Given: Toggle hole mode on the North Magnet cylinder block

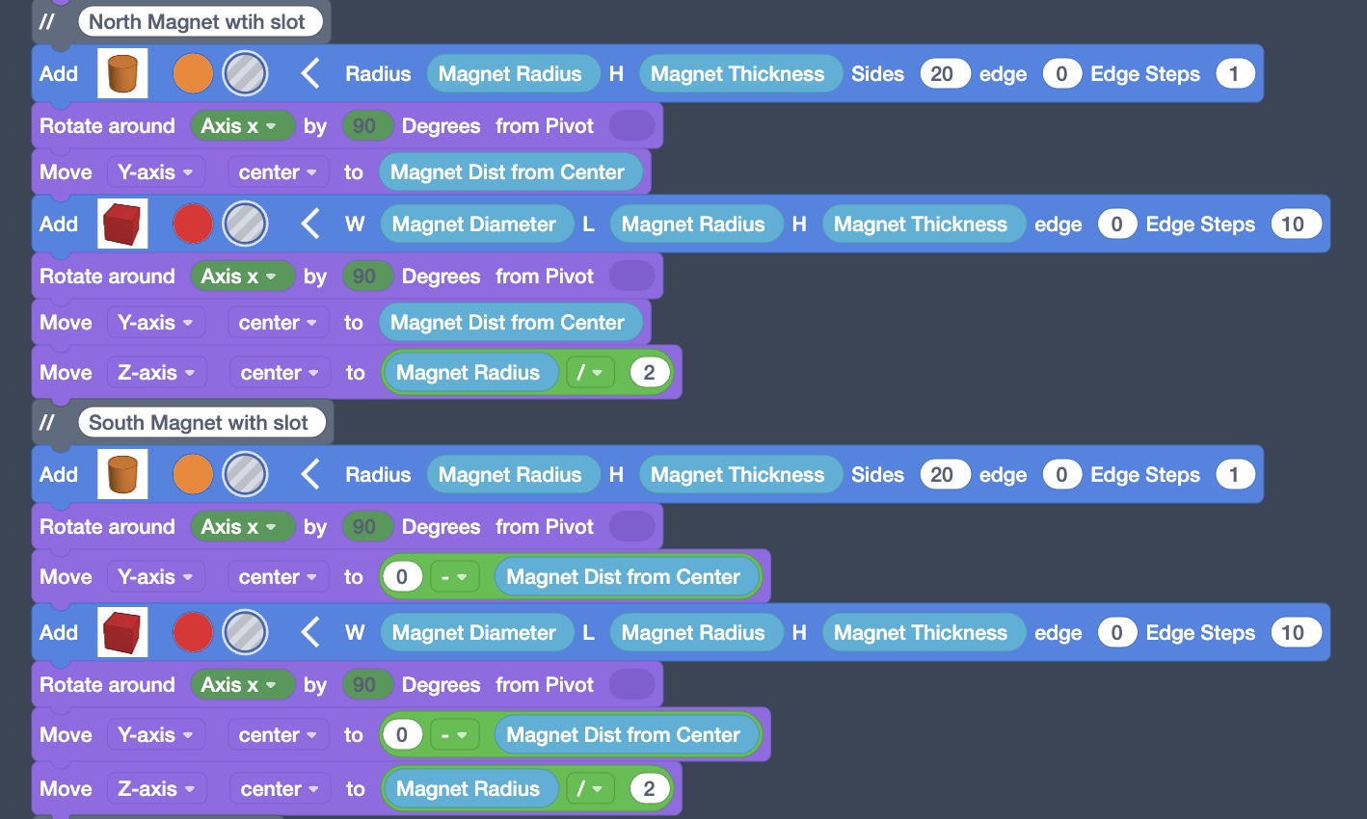Looking at the screenshot, I should (245, 73).
